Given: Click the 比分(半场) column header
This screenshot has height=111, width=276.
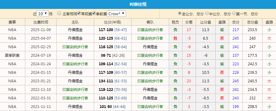Looking at the screenshot, I should (x=113, y=22).
